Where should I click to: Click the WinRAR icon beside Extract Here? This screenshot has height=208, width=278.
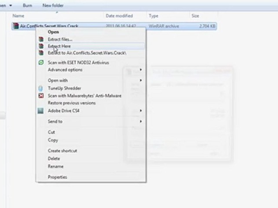(41, 46)
